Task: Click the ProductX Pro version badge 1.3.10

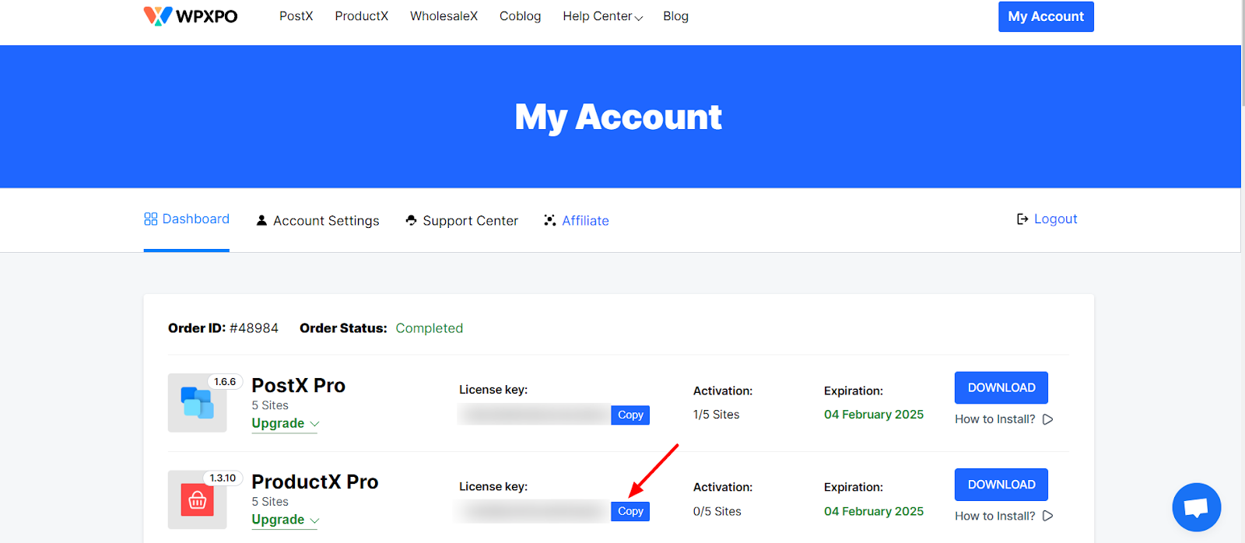Action: [x=223, y=478]
